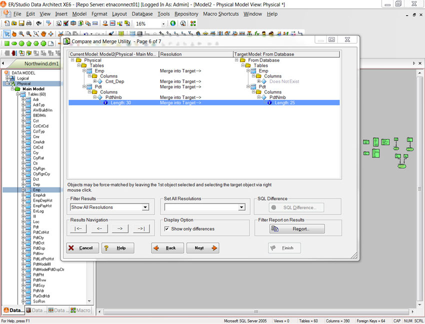The image size is (425, 324).
Task: Expand the Adr table node
Action: coord(23,99)
